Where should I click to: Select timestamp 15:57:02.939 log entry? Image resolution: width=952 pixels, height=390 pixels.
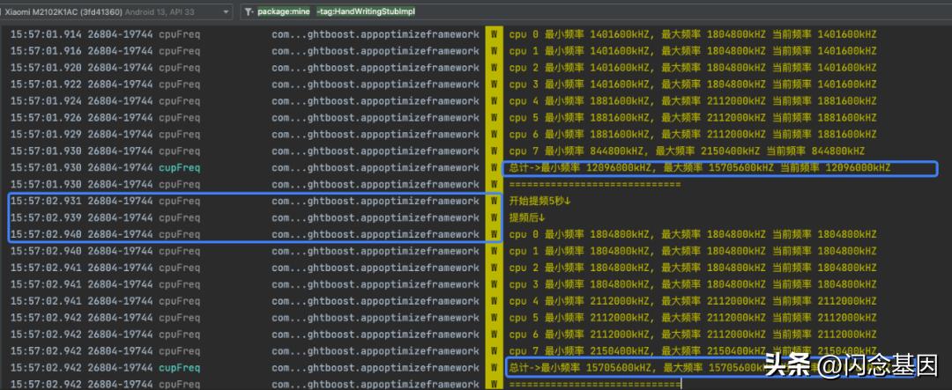46,217
